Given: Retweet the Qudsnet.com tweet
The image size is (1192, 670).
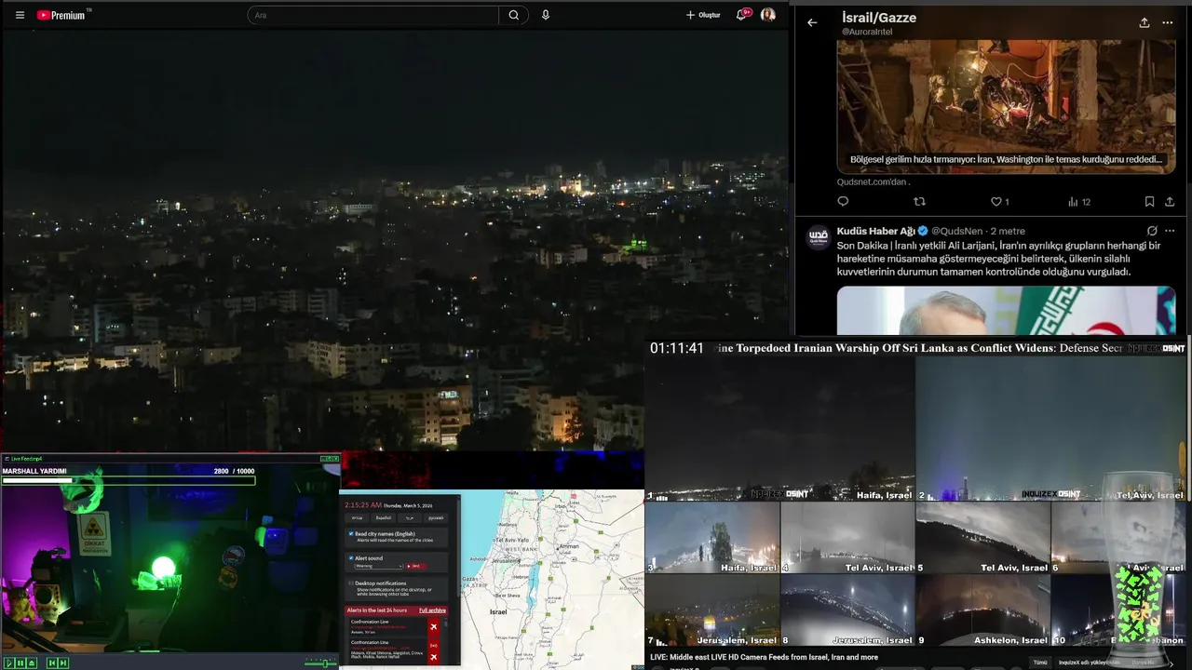Looking at the screenshot, I should coord(920,201).
